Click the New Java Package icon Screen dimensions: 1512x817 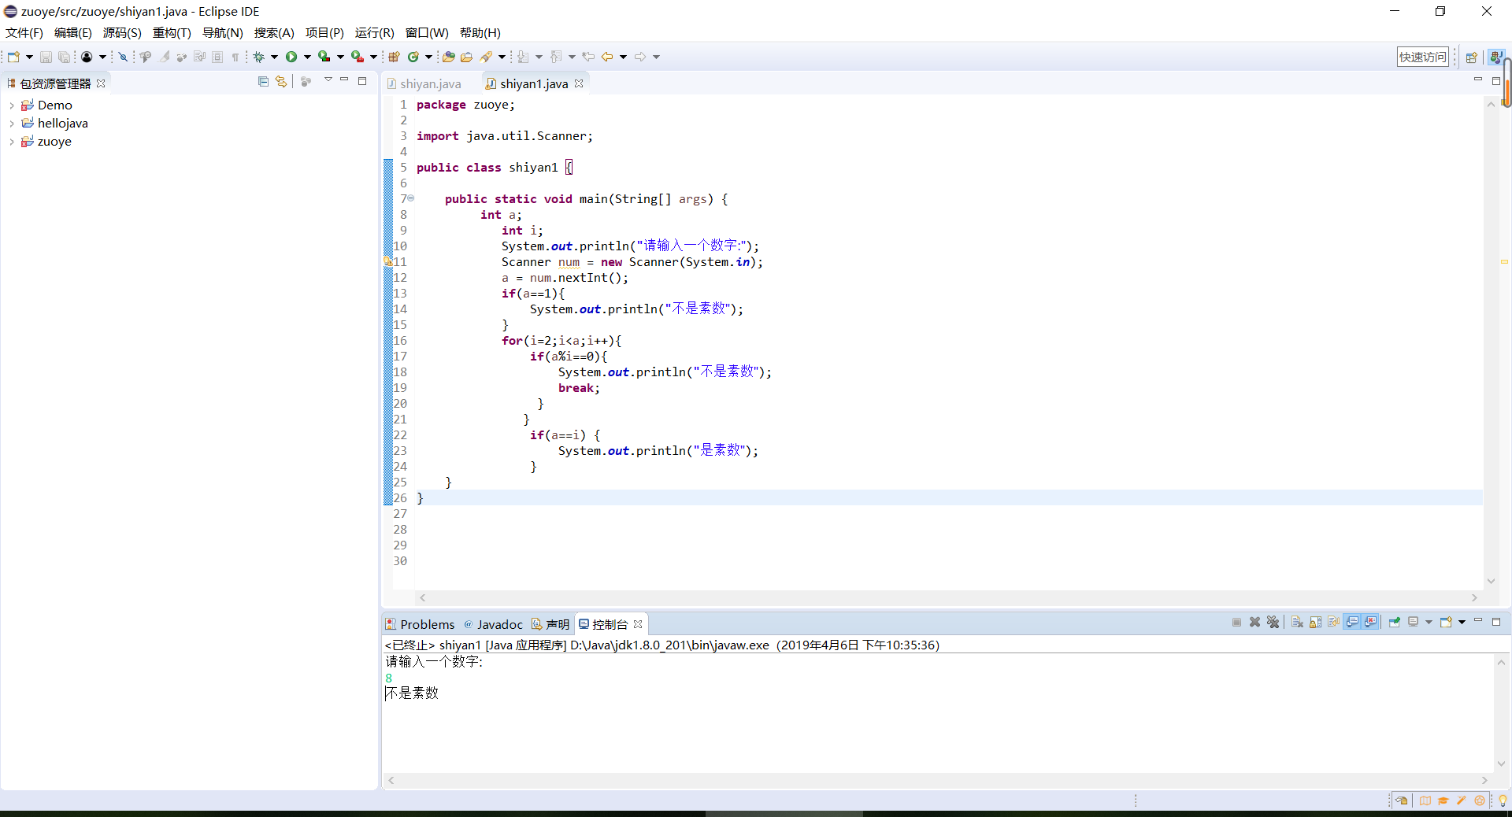point(394,57)
